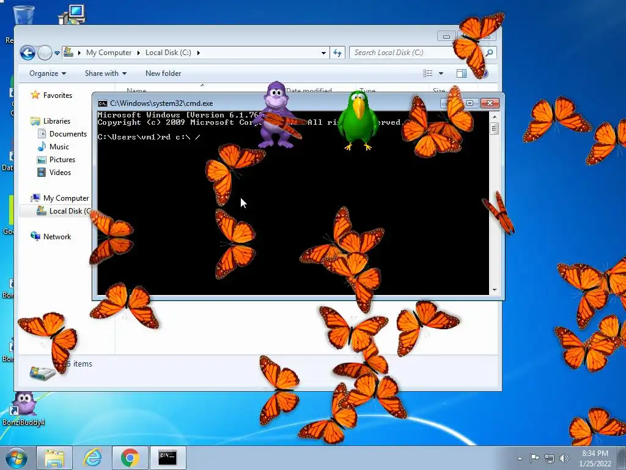Open the Organize menu
This screenshot has width=626, height=470.
[48, 73]
